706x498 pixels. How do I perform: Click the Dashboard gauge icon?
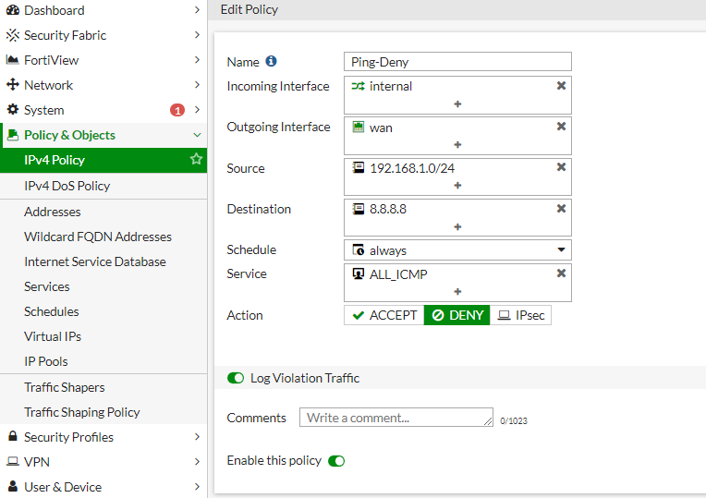pyautogui.click(x=13, y=10)
